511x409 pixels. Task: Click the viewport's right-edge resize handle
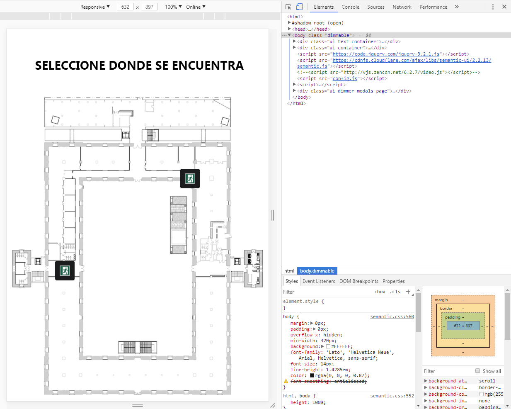coord(273,215)
